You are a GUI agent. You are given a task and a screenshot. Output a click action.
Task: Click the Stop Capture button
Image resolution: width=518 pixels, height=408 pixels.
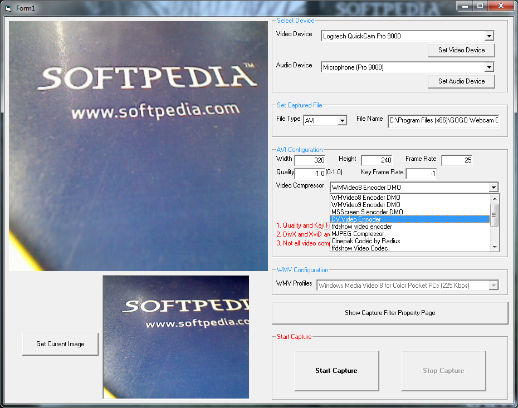[443, 371]
